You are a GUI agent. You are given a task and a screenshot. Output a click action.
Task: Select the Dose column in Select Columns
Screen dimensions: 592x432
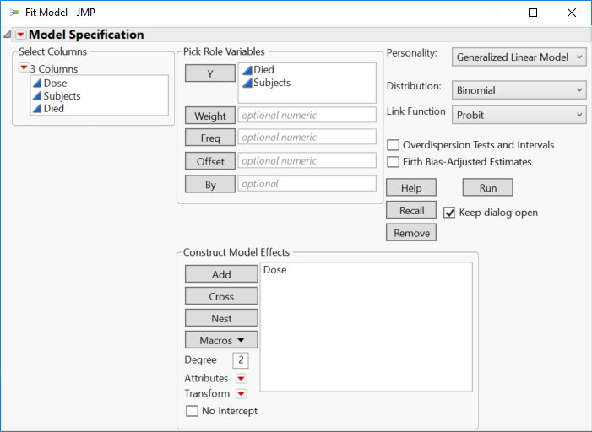[x=56, y=83]
